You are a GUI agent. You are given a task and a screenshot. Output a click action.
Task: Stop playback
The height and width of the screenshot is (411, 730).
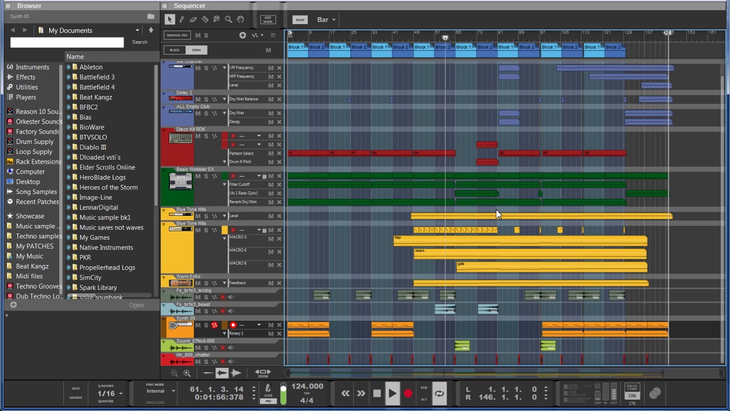click(x=377, y=393)
